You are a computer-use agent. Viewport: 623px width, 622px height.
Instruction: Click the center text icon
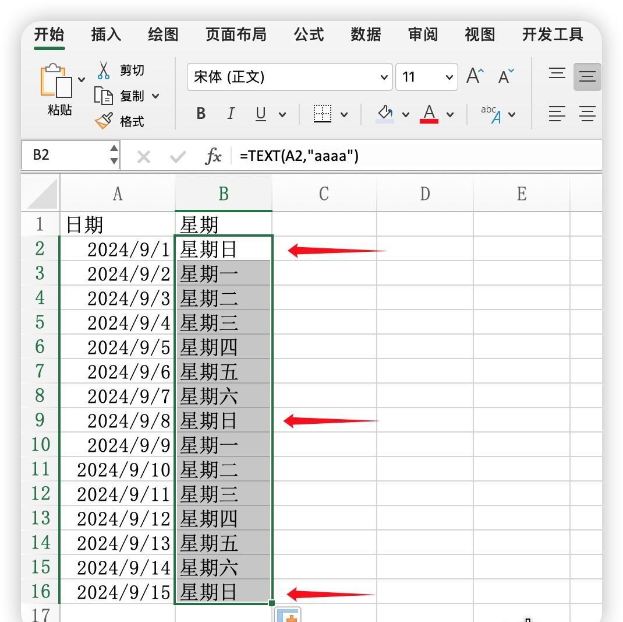click(x=587, y=114)
